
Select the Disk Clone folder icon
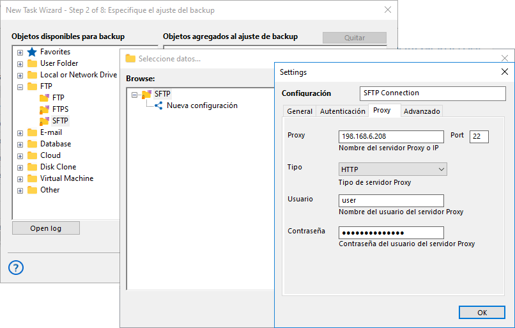click(x=32, y=167)
